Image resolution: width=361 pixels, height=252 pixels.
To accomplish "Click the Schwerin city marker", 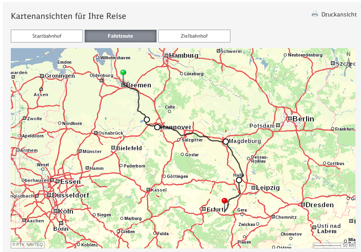I will (218, 51).
